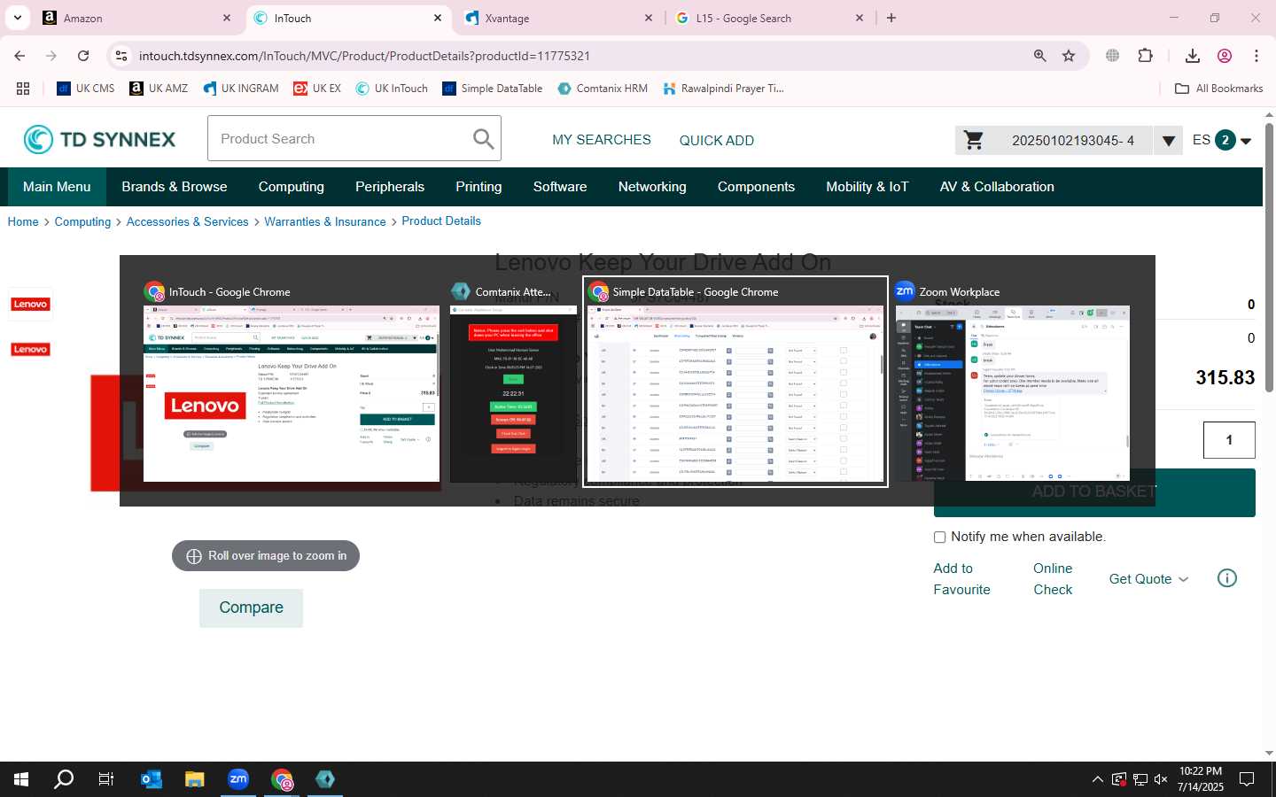Close the L15 Google Search tab
Viewport: 1276px width, 797px height.
(x=860, y=18)
